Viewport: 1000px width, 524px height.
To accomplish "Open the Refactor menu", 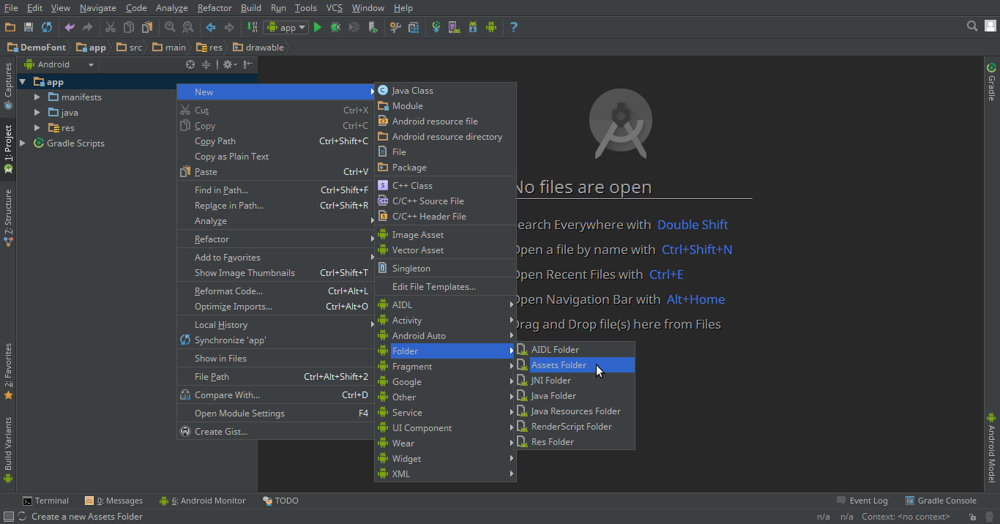I will coord(214,8).
